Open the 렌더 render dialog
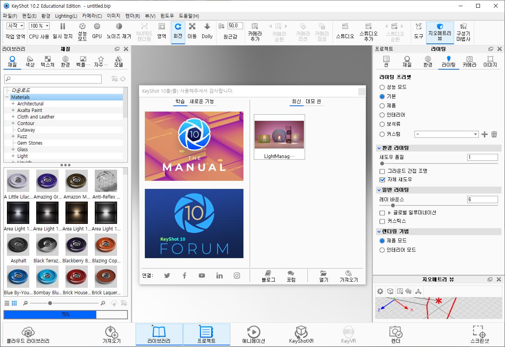Image resolution: width=505 pixels, height=347 pixels. tap(396, 335)
